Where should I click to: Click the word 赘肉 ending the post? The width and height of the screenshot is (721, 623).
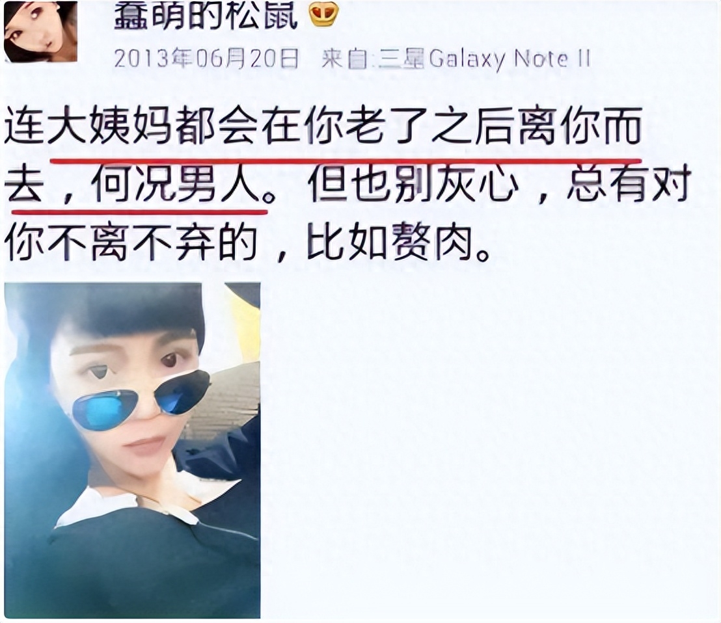(x=431, y=243)
